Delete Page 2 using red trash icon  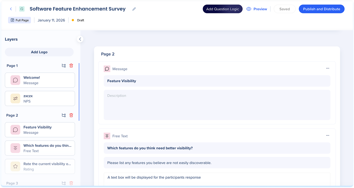[x=71, y=115]
